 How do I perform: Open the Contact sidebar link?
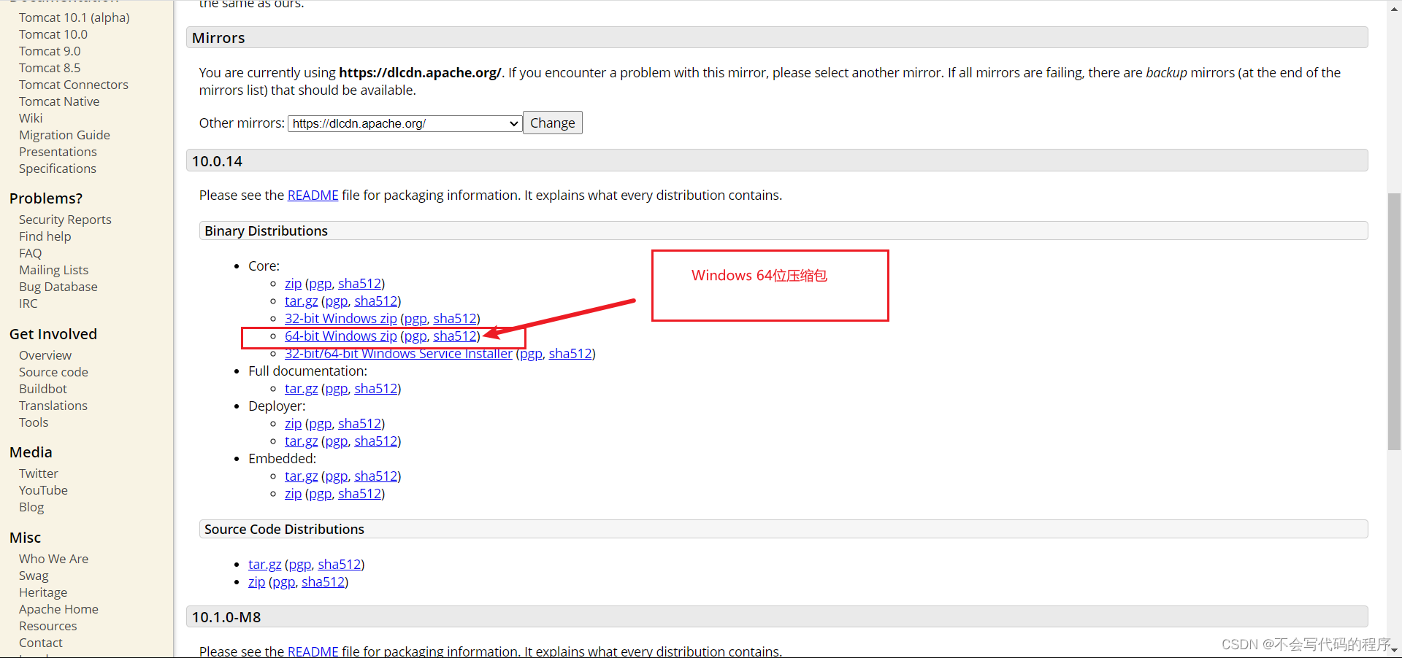pos(41,643)
